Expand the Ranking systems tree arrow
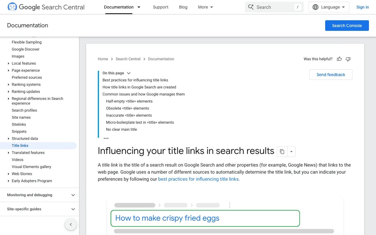 point(9,85)
